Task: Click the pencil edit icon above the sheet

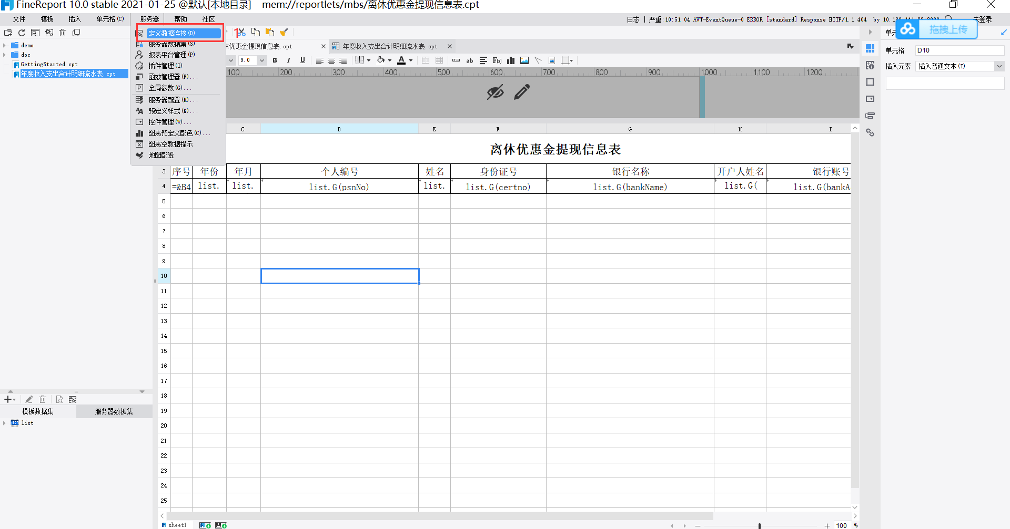Action: (x=522, y=92)
